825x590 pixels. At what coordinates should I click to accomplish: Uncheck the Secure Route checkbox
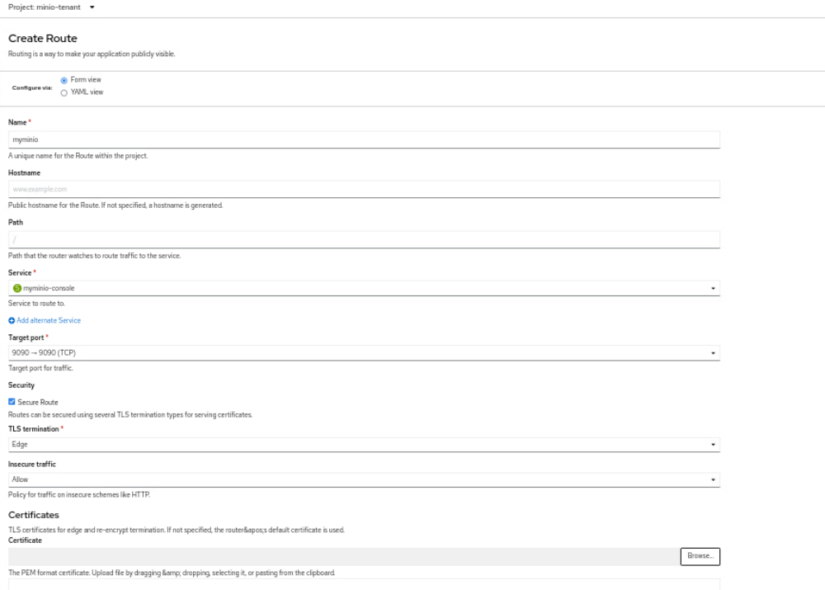pyautogui.click(x=12, y=402)
